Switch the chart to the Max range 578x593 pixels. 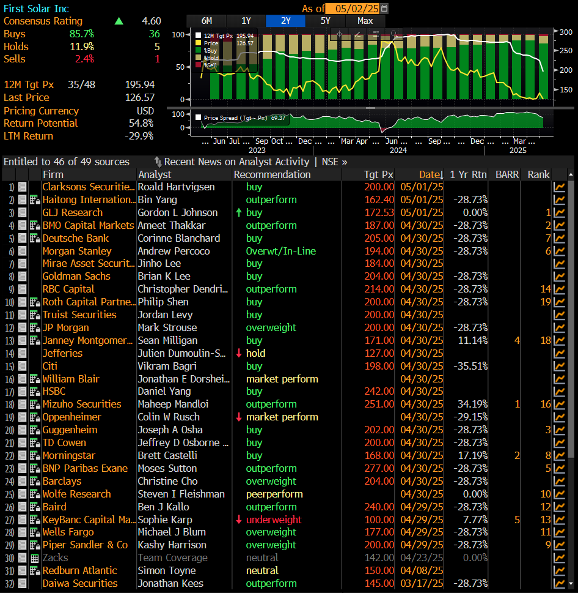point(365,21)
